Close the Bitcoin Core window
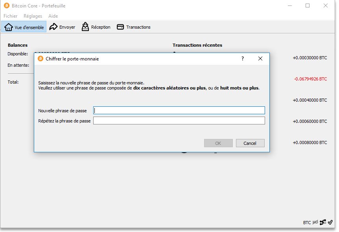 [326, 5]
